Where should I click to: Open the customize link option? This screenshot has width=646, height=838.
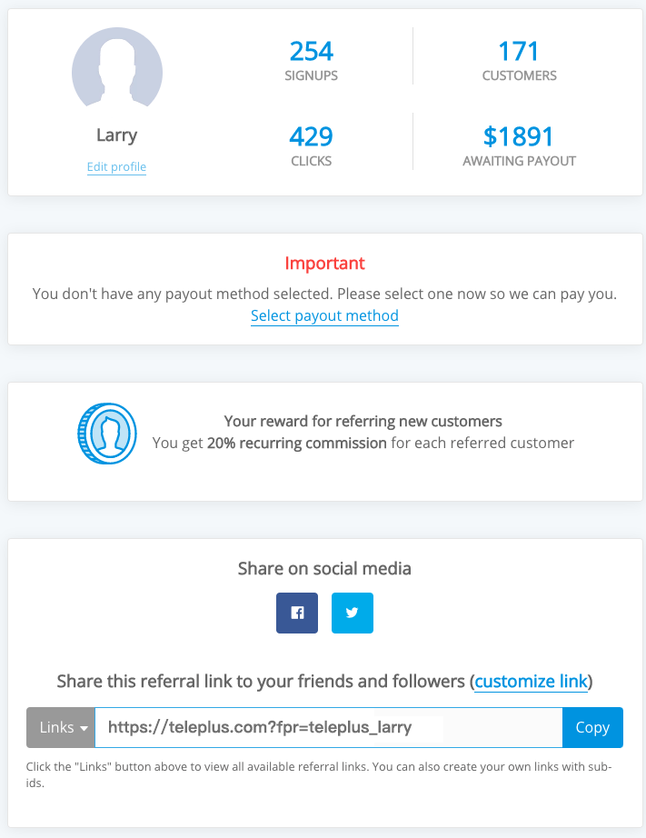(532, 682)
